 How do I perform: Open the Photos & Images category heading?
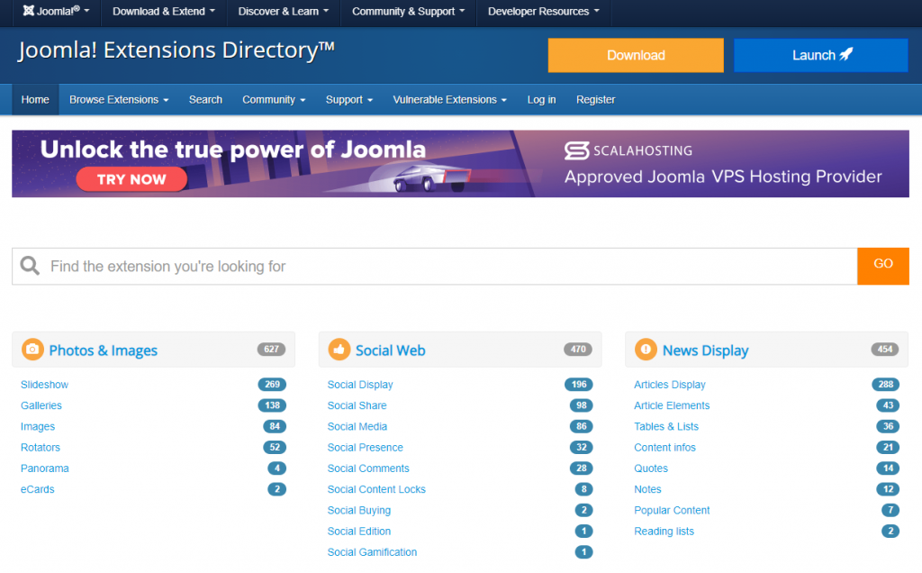click(103, 350)
